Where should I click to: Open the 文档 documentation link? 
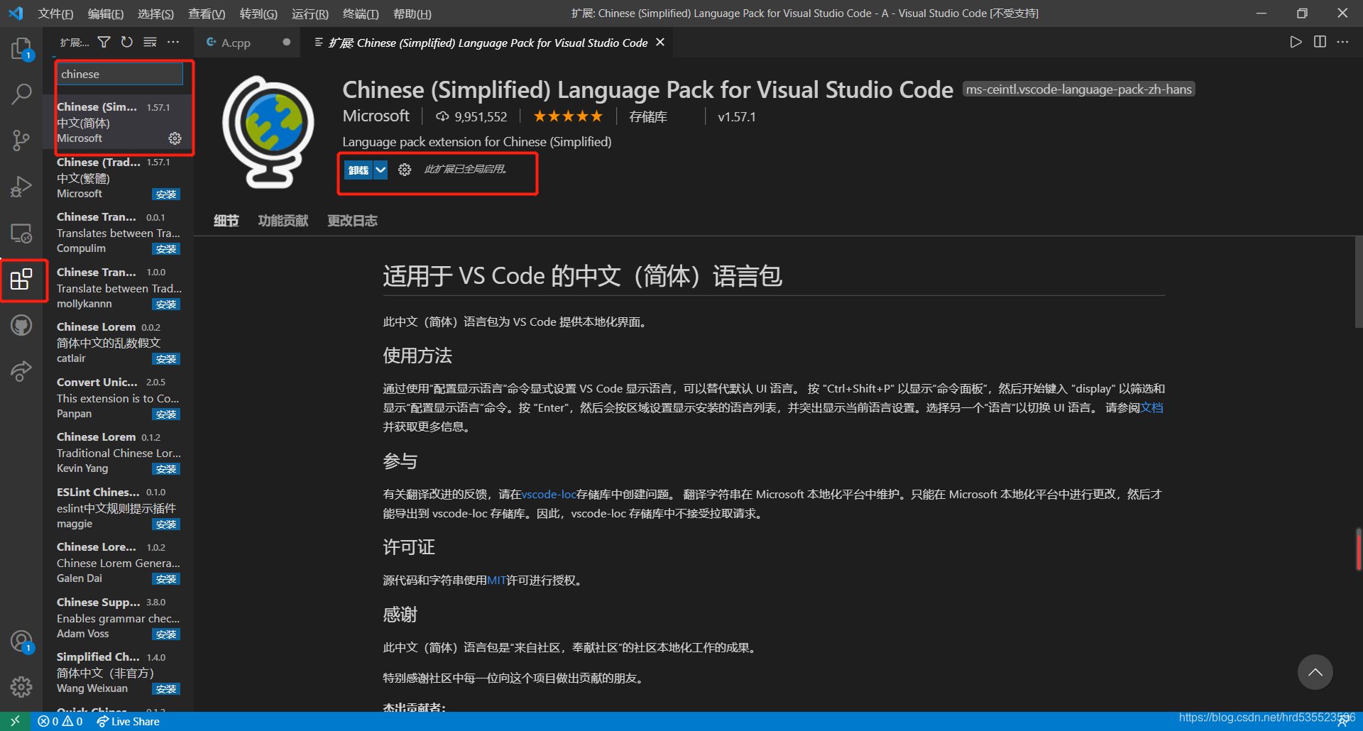pos(1152,407)
